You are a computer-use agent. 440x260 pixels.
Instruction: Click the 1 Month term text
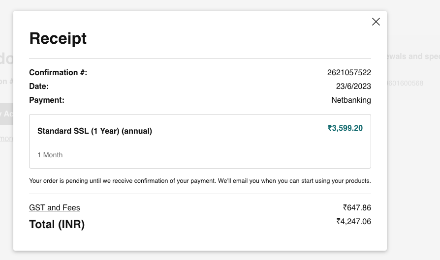pos(50,155)
